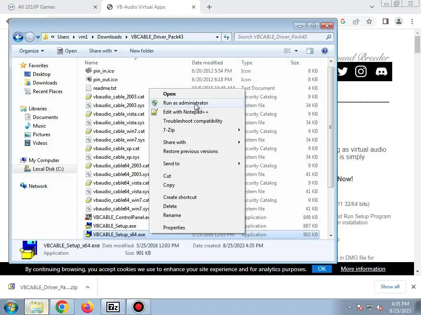Click Google icon in Chrome address bar
The image size is (421, 315).
[343, 21]
